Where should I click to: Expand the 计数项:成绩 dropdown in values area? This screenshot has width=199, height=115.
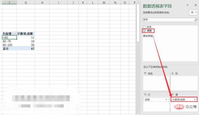(x=195, y=100)
